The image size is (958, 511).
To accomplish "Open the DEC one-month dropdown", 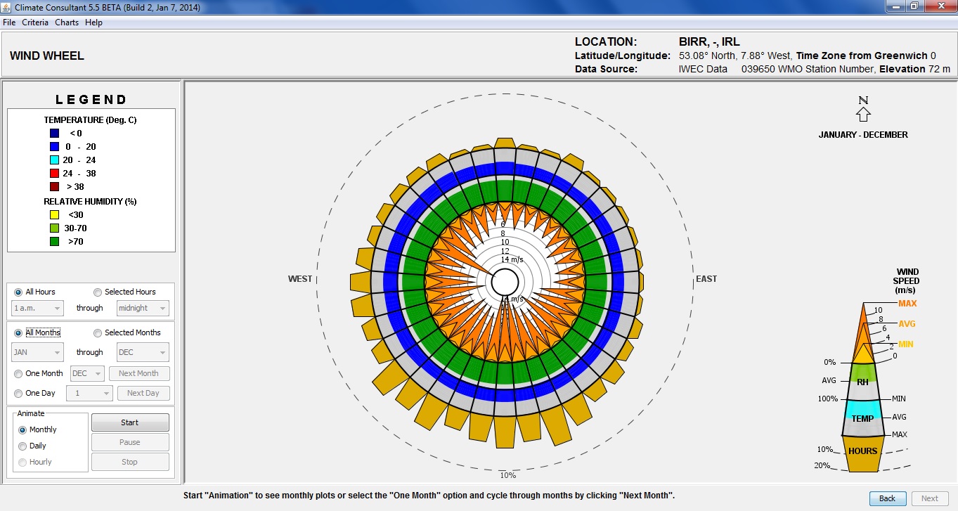I will [x=88, y=374].
